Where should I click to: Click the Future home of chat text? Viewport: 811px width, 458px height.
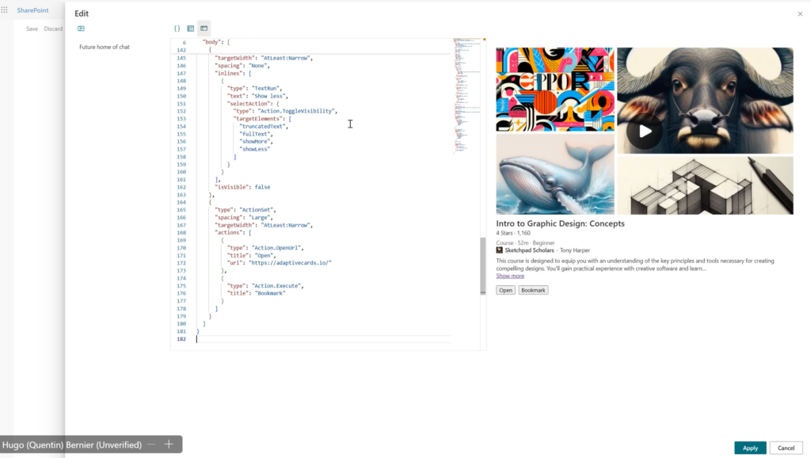[105, 47]
